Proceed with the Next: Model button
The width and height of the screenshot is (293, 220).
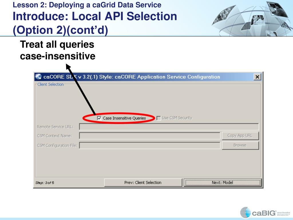222,182
